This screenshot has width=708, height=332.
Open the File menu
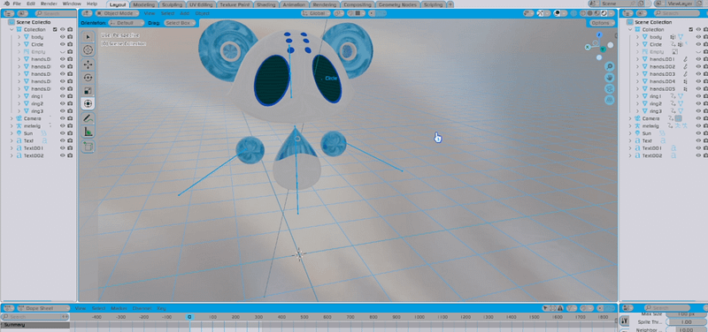click(x=17, y=4)
